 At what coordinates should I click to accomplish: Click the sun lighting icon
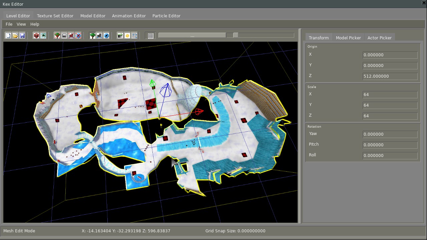(127, 36)
